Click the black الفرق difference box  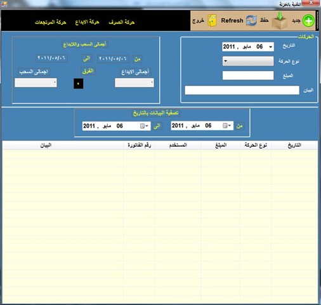(x=78, y=83)
